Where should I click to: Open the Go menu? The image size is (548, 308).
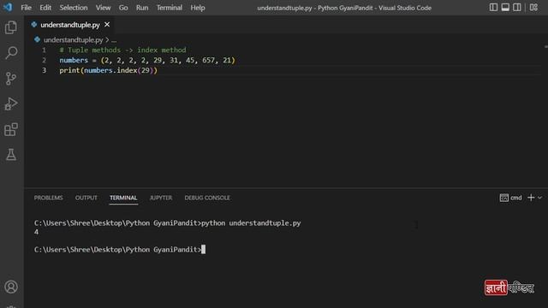(123, 8)
